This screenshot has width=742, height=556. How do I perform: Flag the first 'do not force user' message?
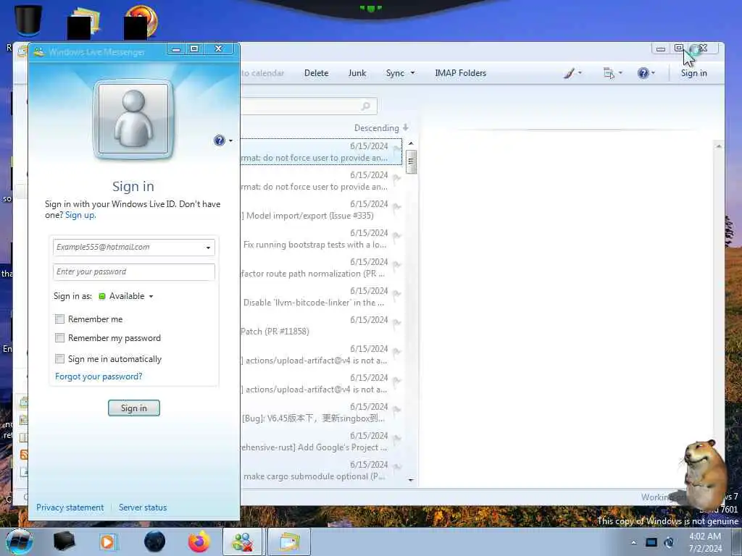[x=396, y=151]
